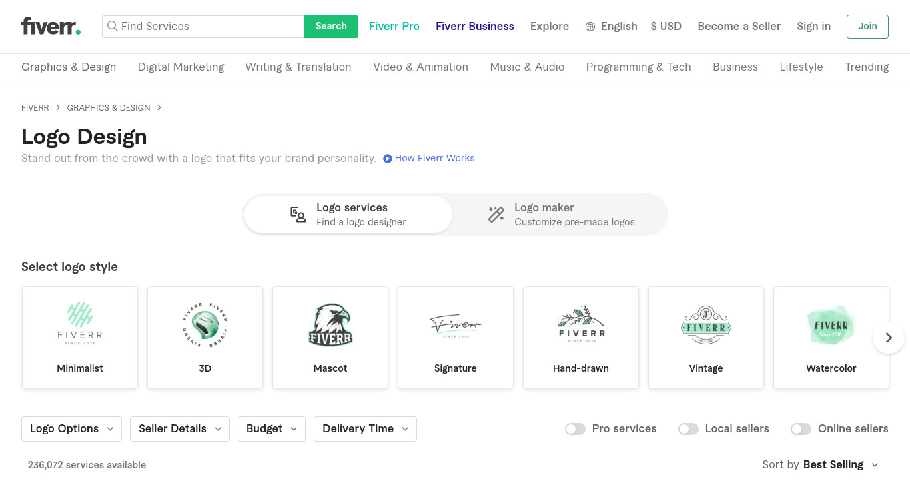Click the green Search button
Screen dimensions: 910x485
(331, 27)
